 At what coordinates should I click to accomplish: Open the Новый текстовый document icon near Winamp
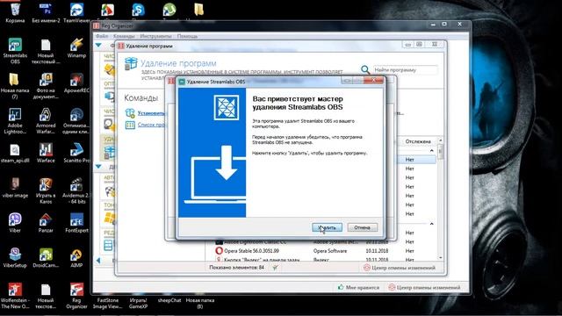tap(46, 50)
